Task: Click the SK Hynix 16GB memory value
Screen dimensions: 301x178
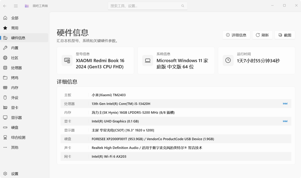Action: click(x=133, y=113)
